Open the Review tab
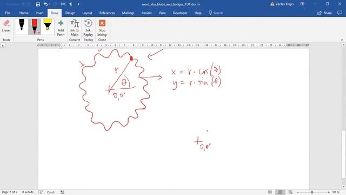The height and width of the screenshot is (195, 346). point(147,13)
